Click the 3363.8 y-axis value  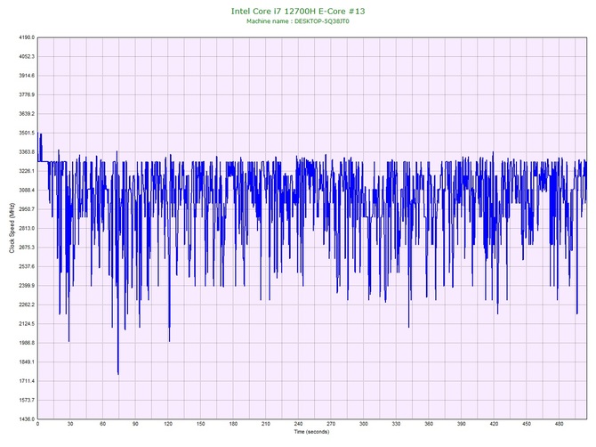pos(27,151)
